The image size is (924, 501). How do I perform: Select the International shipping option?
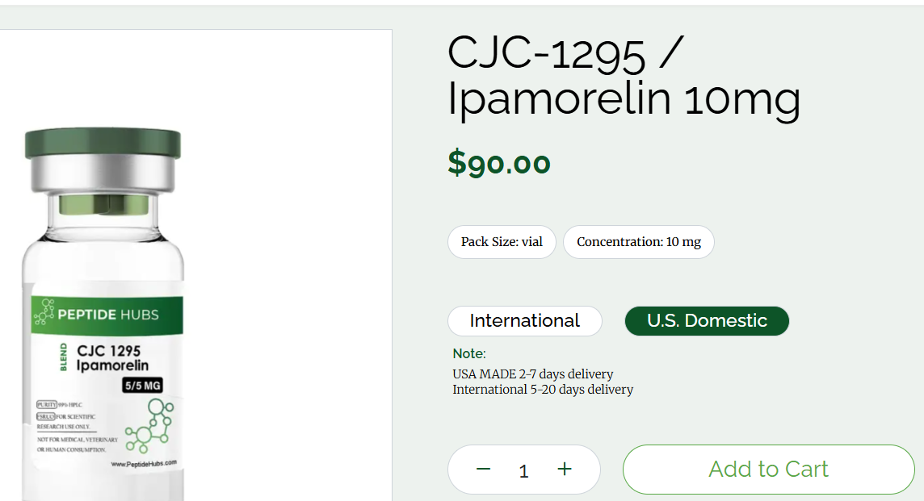tap(525, 321)
